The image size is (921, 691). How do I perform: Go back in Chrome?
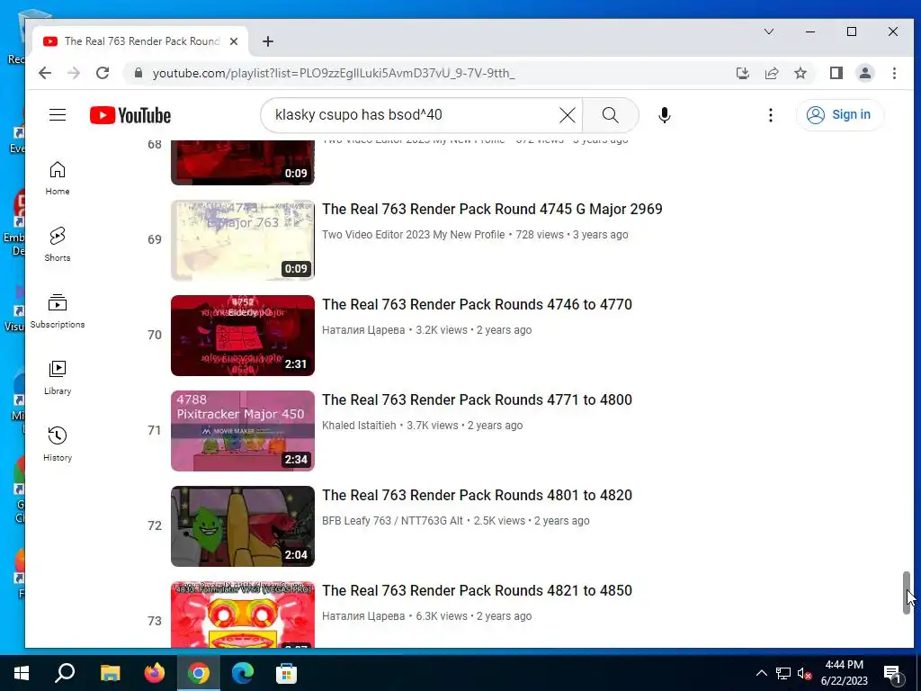click(x=45, y=73)
